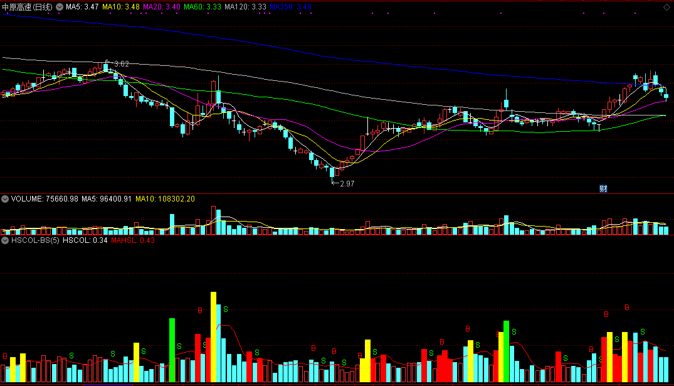Click the MAHSL: 0.43 value
674x386 pixels.
[133, 240]
